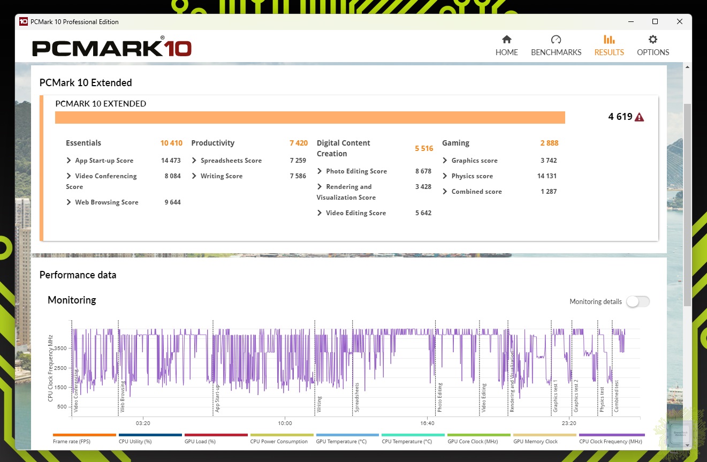707x462 pixels.
Task: Click the score warning triangle icon
Action: [639, 117]
